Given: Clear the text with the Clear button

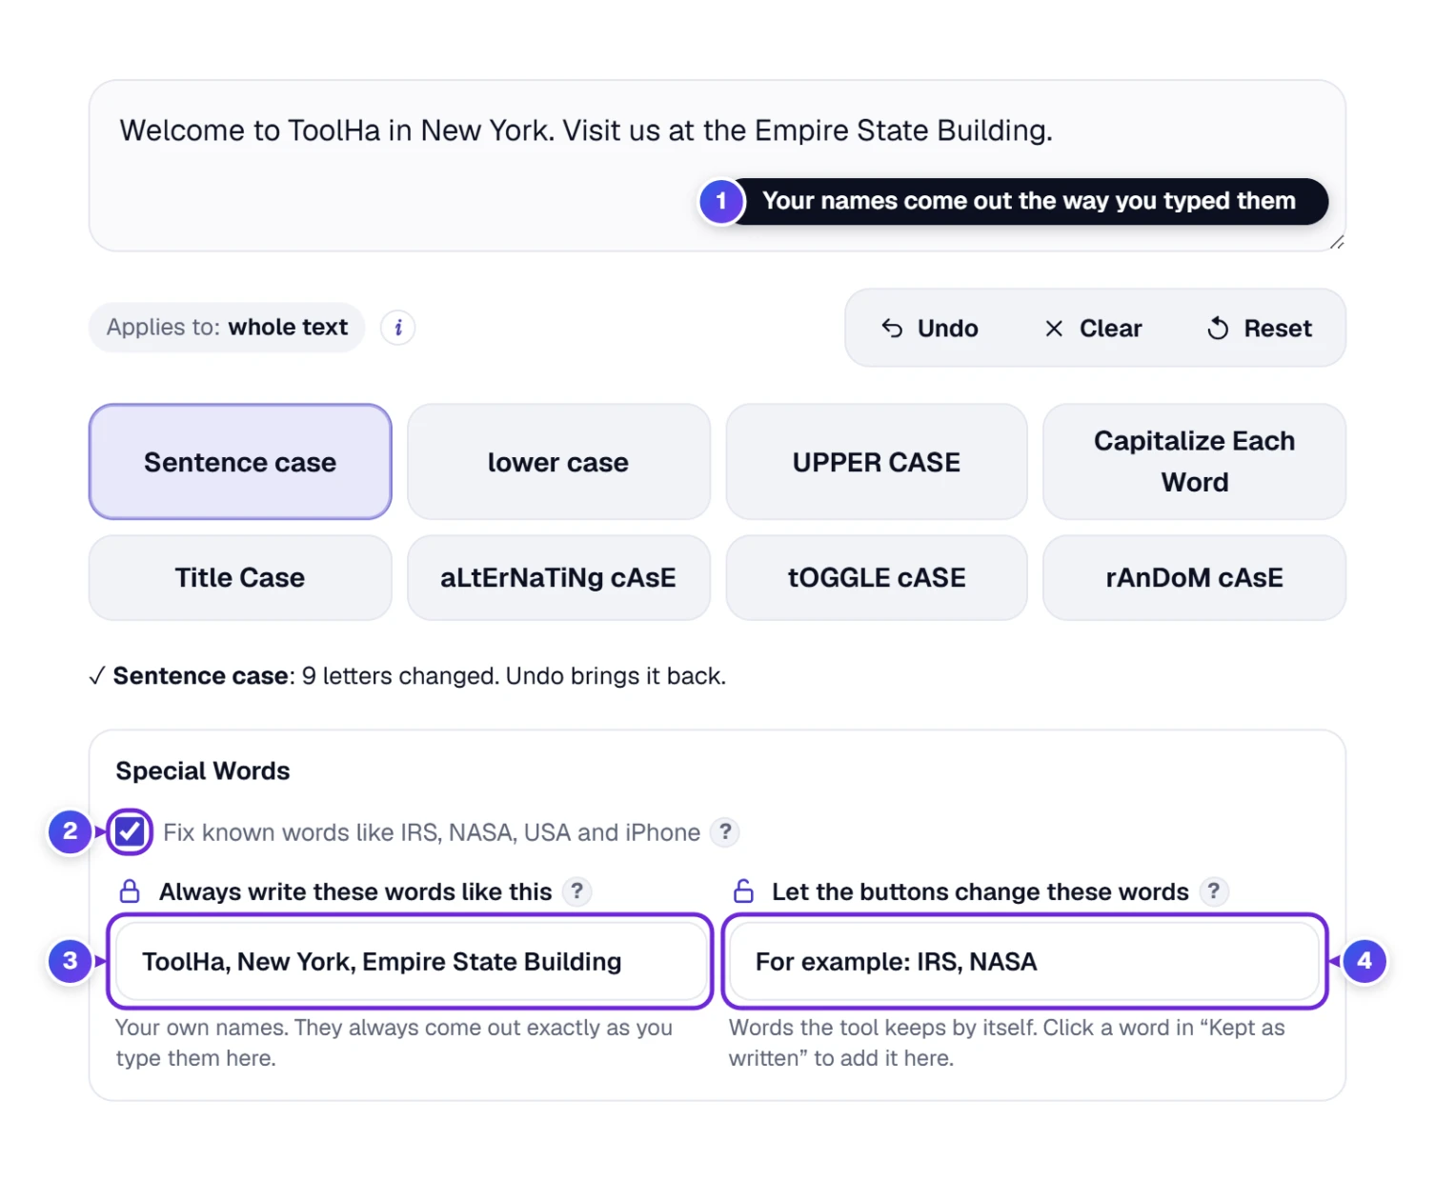Looking at the screenshot, I should (x=1094, y=329).
